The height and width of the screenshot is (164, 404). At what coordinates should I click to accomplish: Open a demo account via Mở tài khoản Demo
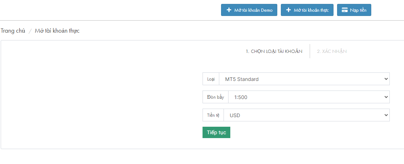249,10
